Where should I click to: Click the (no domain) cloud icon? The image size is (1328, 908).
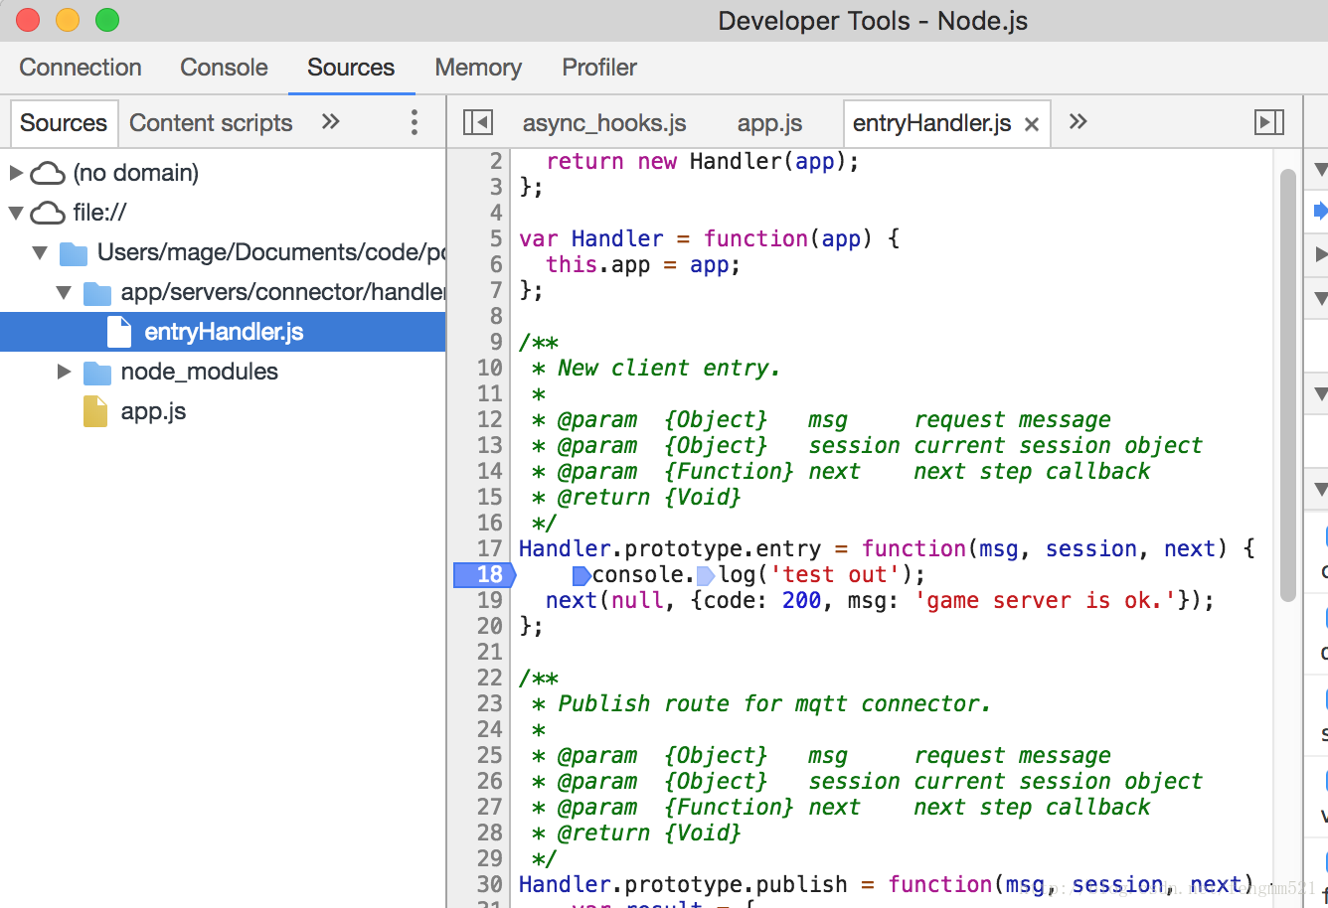(x=48, y=174)
